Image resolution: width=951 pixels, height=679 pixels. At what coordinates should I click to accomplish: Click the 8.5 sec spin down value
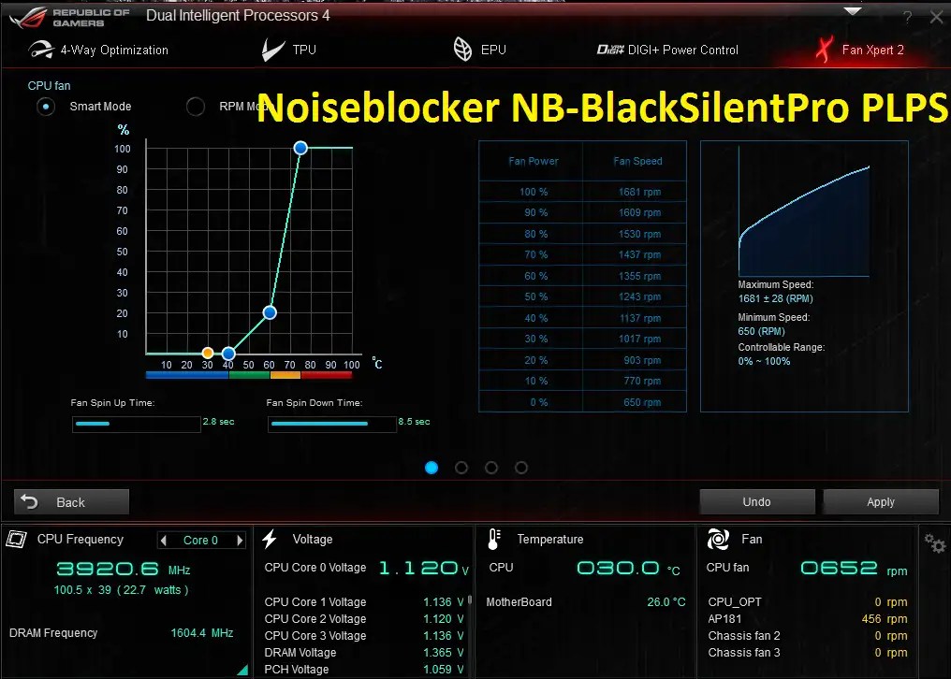point(414,422)
